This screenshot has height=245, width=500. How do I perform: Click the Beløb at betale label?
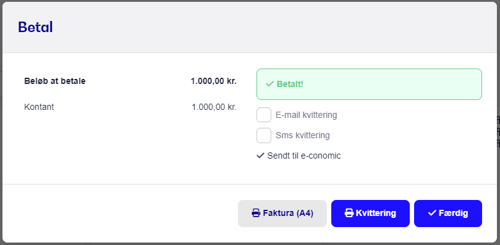[x=55, y=81]
